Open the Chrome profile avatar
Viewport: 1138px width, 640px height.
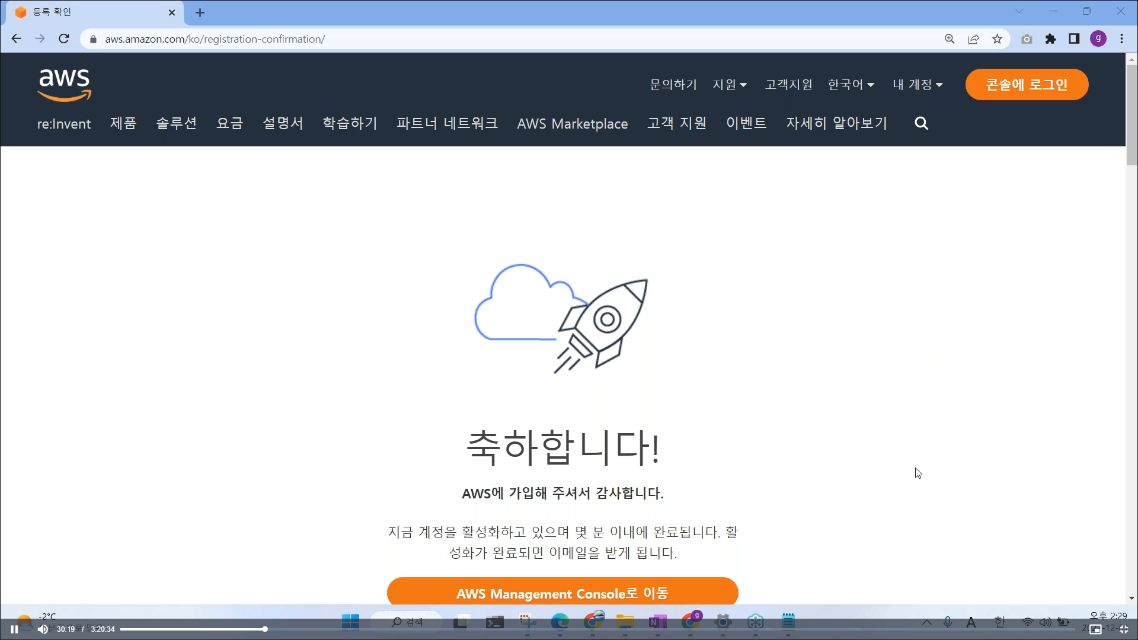point(1098,39)
